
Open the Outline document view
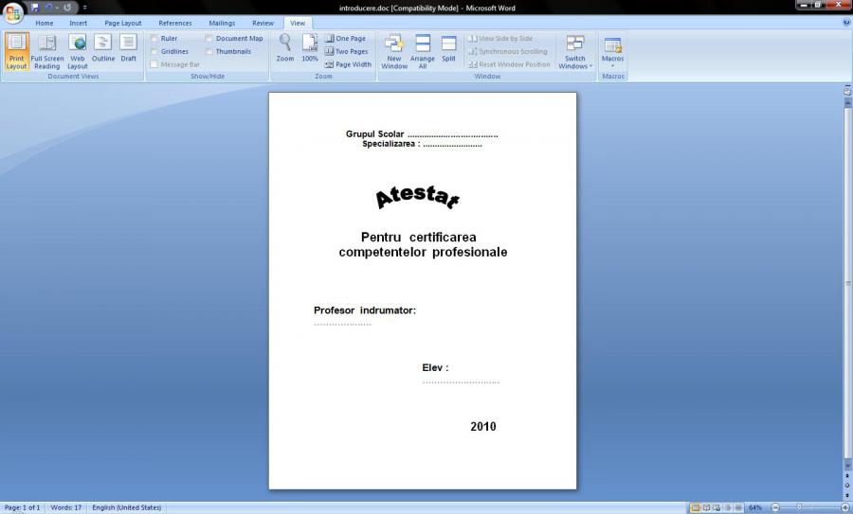pos(103,50)
